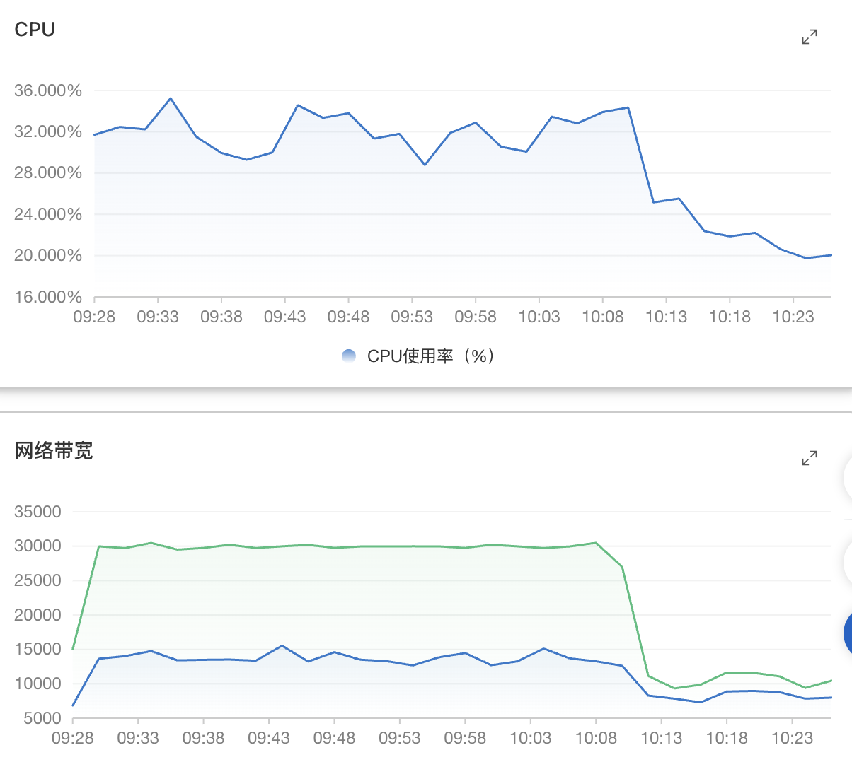Select the 网络带宽 panel title
The width and height of the screenshot is (852, 762).
coord(54,450)
